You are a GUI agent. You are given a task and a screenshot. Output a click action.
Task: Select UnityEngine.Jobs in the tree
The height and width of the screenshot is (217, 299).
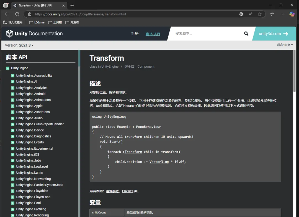pos(29,160)
